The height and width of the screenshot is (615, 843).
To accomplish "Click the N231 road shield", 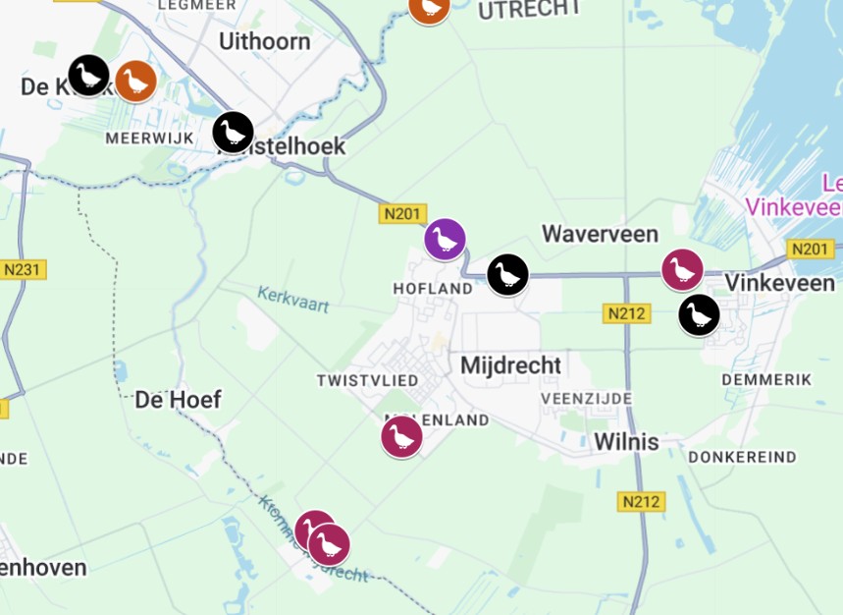I will (22, 269).
